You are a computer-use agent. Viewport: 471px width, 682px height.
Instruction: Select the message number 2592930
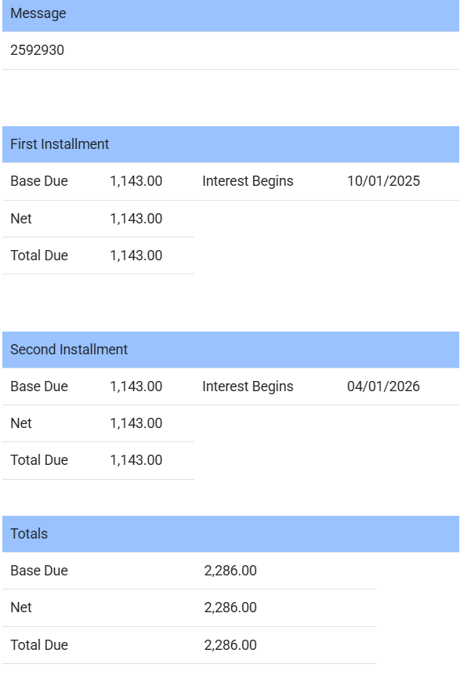[x=38, y=51]
